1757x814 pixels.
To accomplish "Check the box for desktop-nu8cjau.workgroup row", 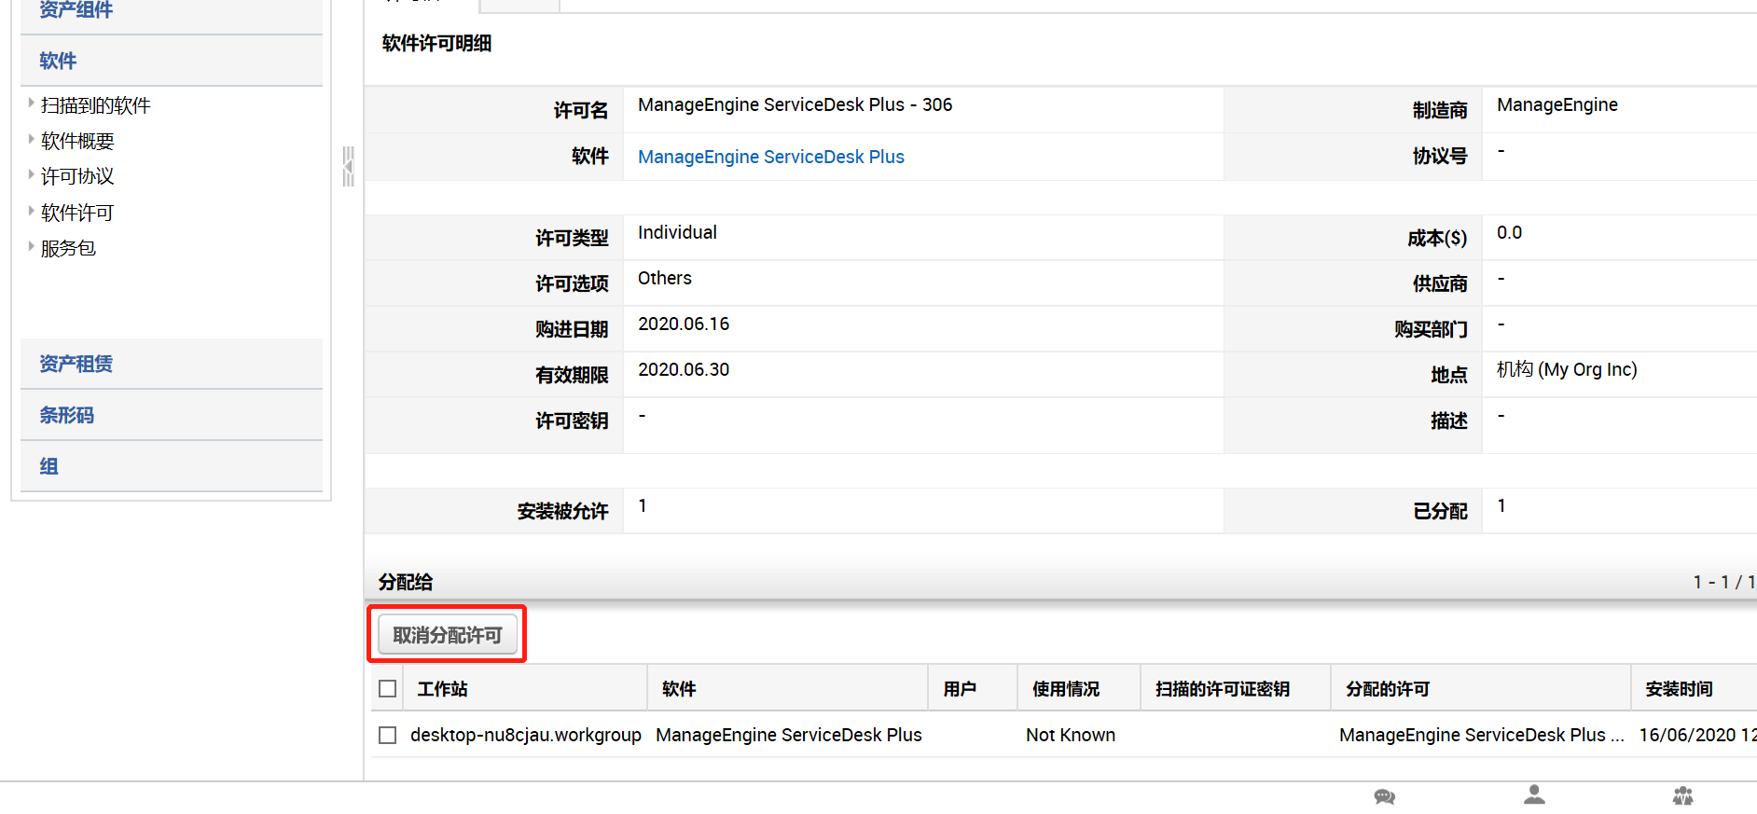I will click(388, 736).
